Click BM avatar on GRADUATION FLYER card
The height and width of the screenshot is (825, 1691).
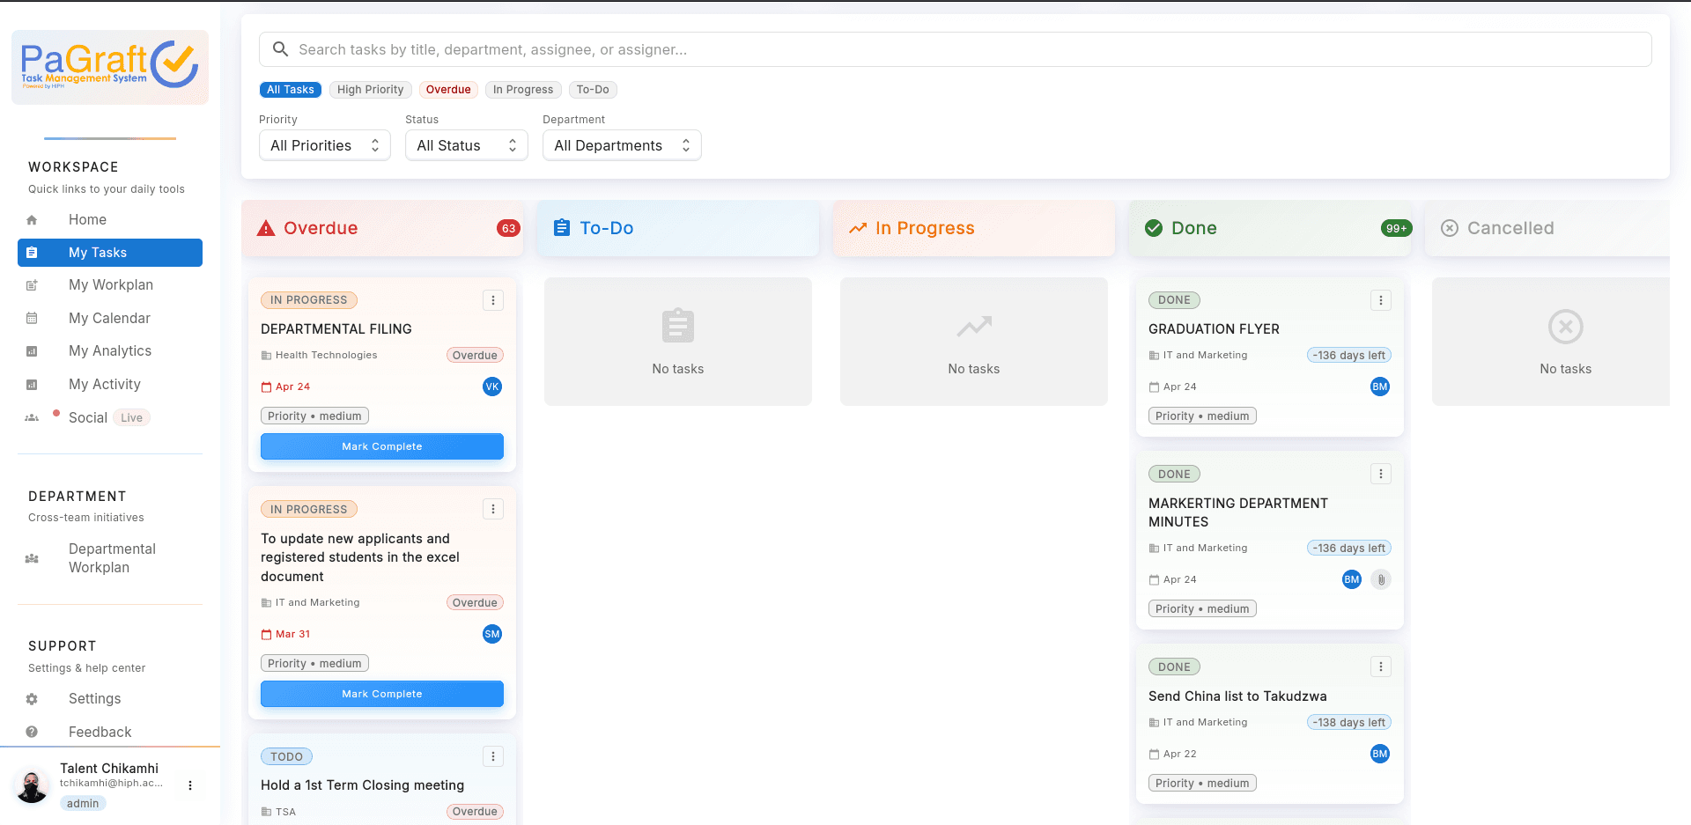[1380, 387]
